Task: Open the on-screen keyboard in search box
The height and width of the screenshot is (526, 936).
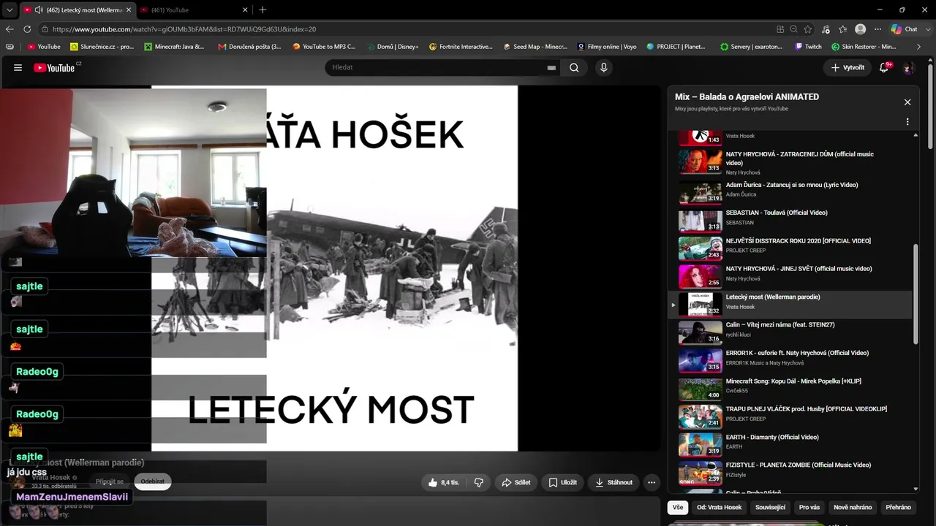Action: pyautogui.click(x=551, y=68)
